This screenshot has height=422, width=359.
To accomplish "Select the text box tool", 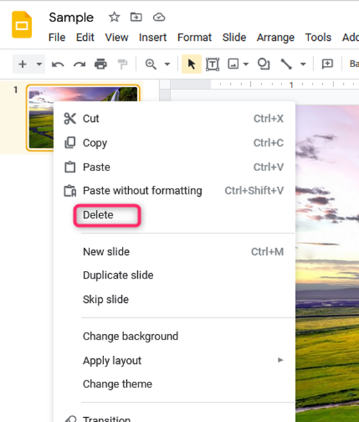I will tap(213, 64).
